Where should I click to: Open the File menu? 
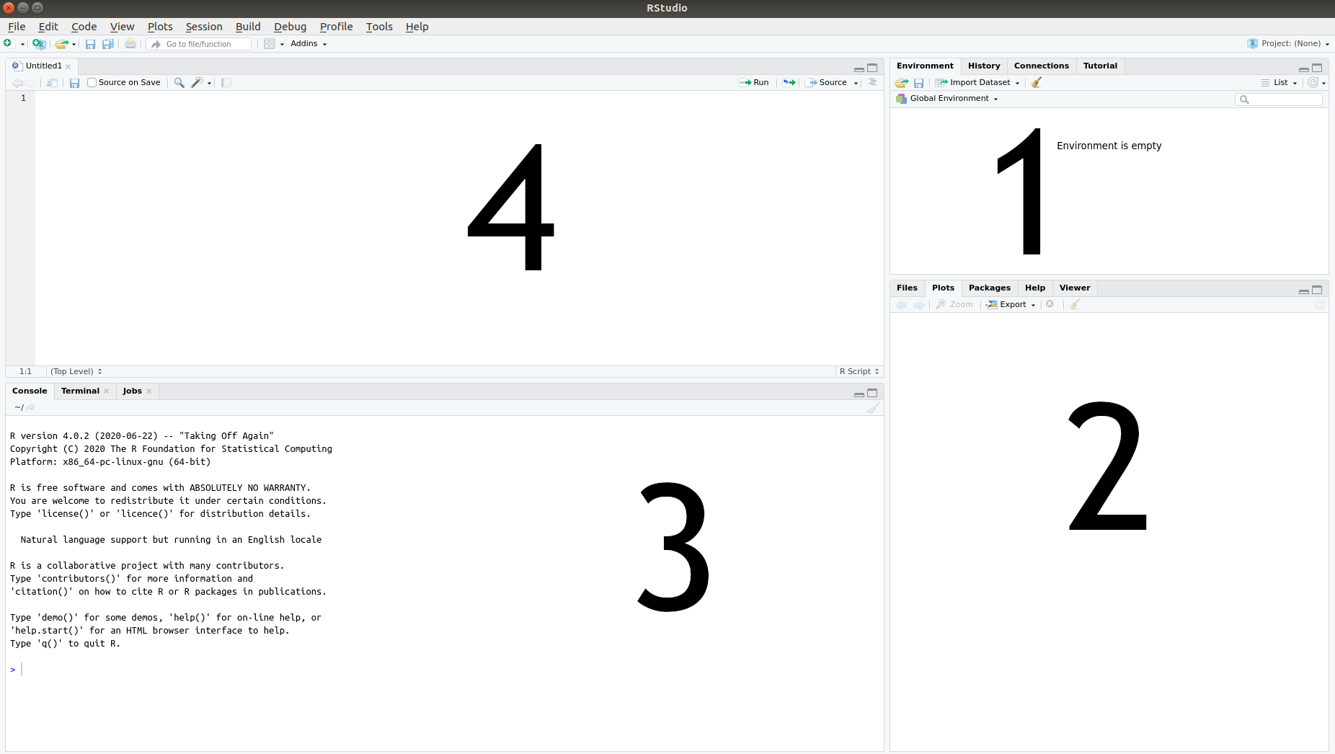[17, 27]
